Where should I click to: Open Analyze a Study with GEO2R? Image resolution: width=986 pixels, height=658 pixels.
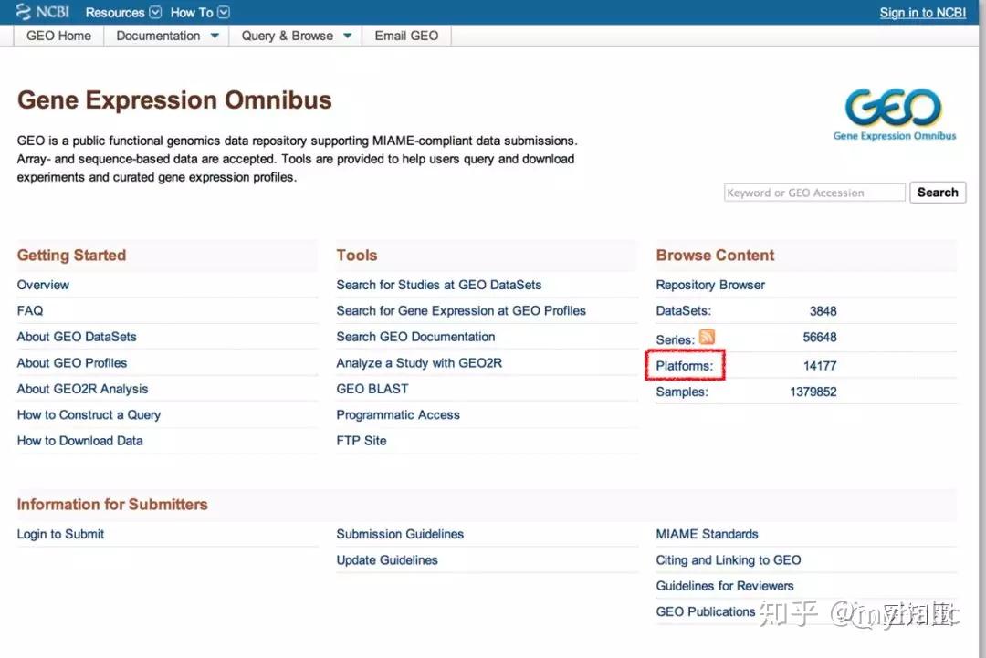click(x=419, y=362)
